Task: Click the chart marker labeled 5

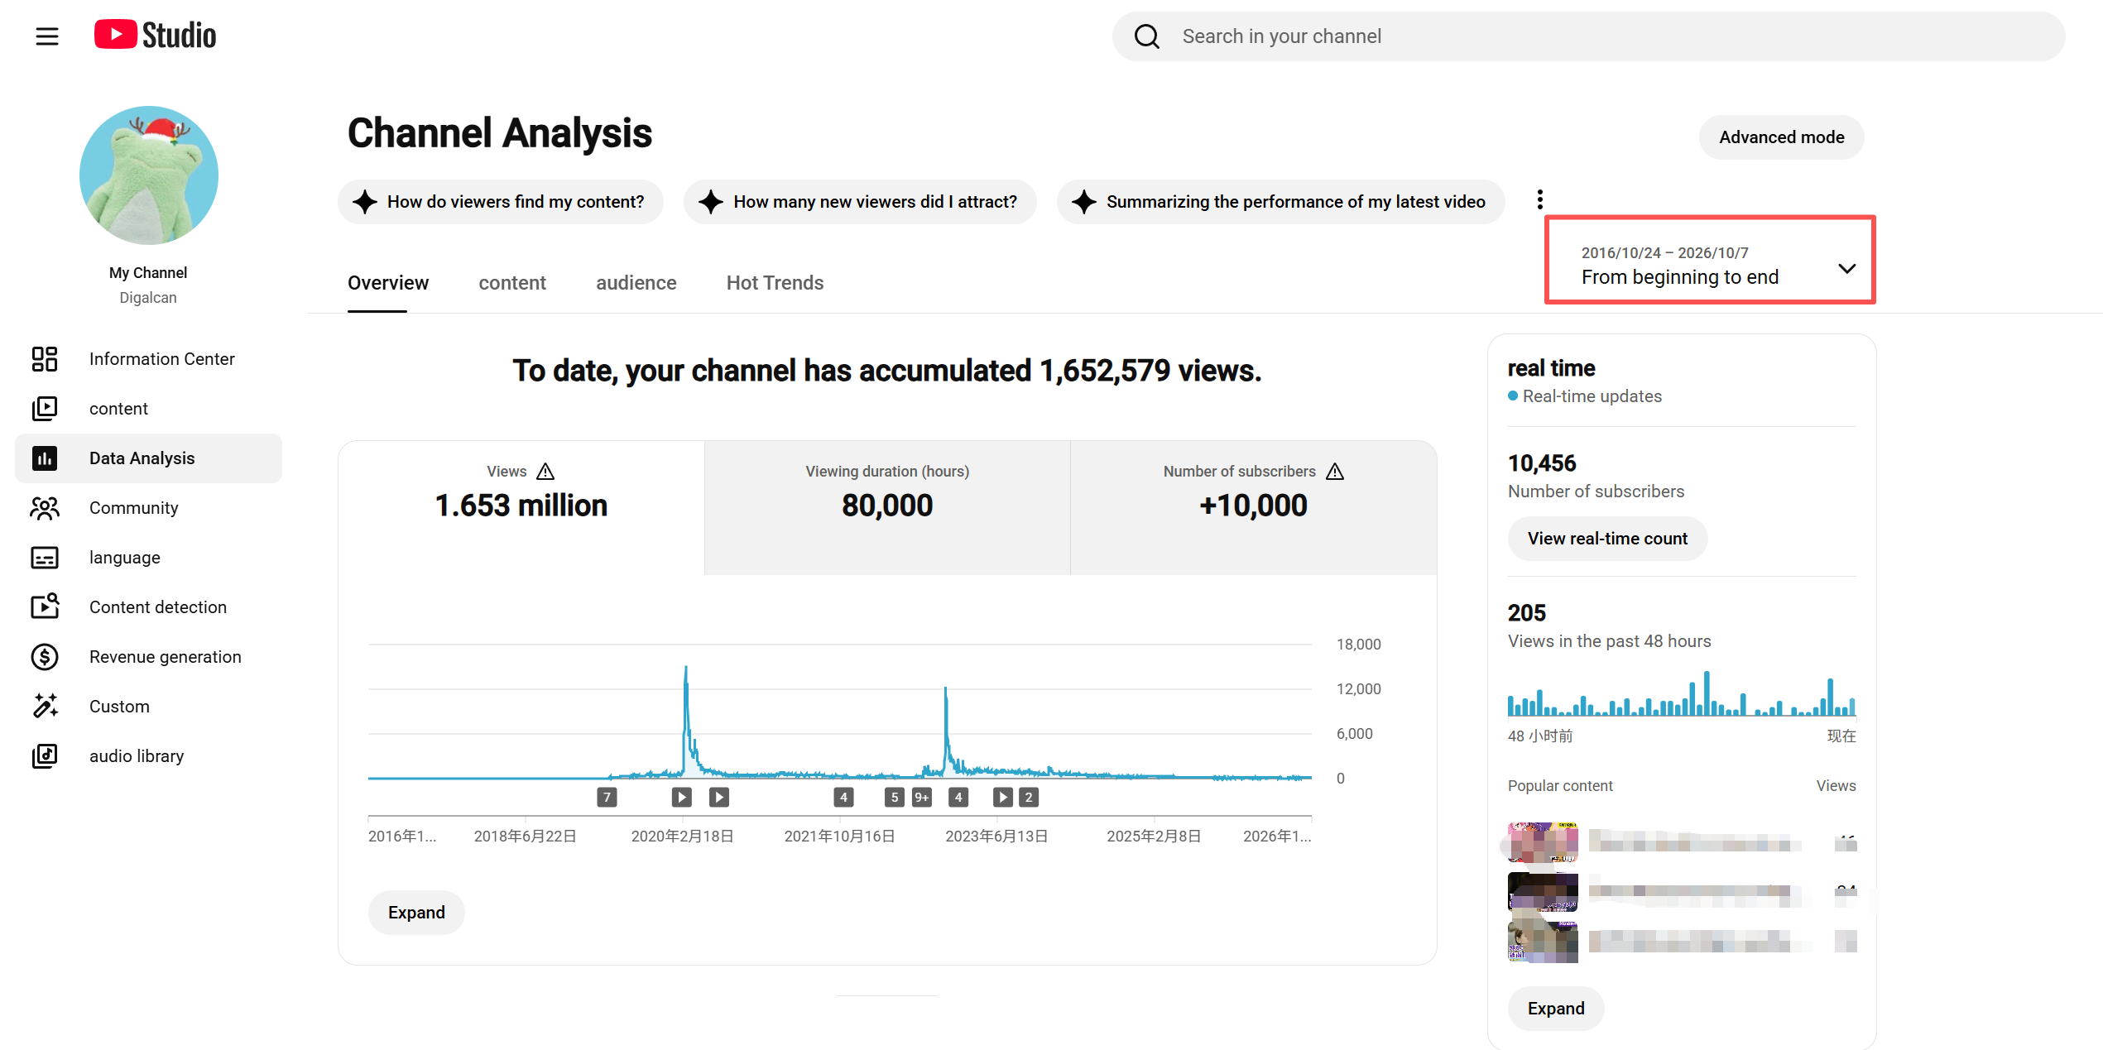Action: click(x=894, y=797)
